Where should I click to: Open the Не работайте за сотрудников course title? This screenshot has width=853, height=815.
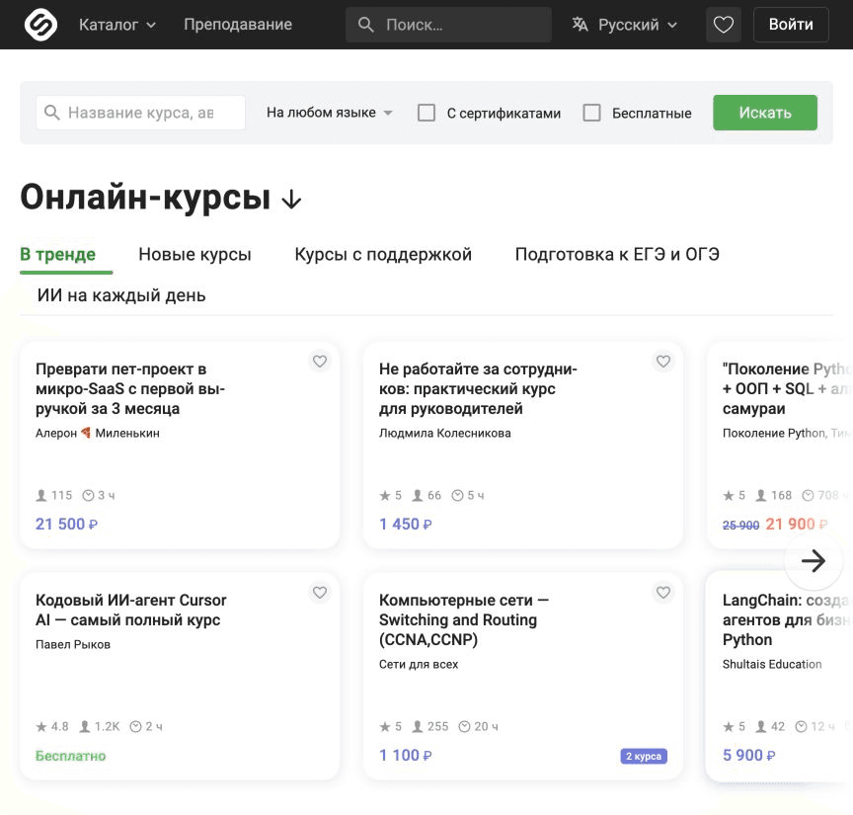478,388
